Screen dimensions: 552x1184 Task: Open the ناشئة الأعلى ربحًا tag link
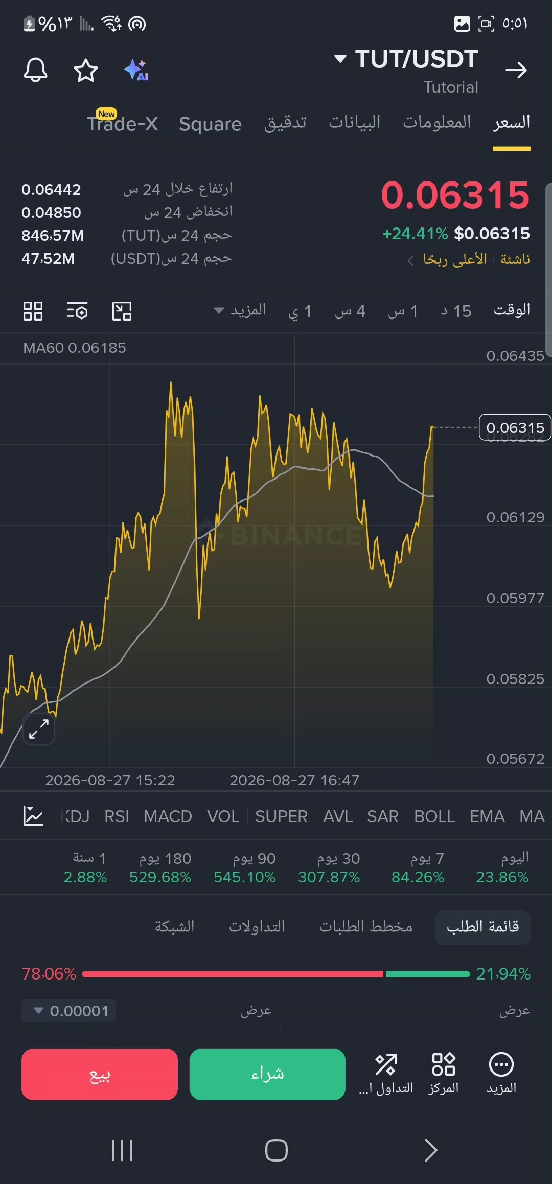pyautogui.click(x=468, y=260)
